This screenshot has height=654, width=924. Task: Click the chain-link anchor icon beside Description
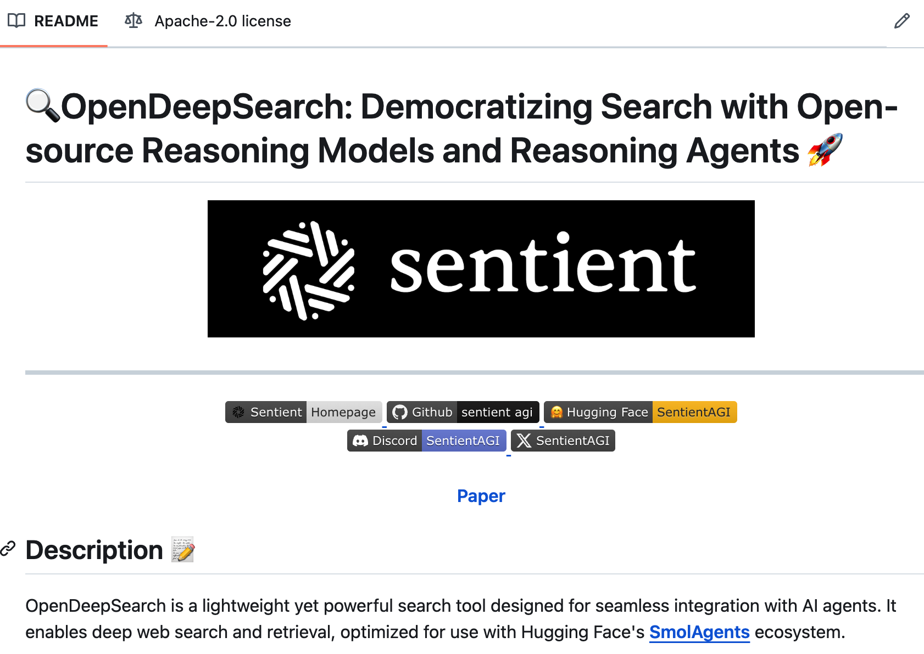(8, 550)
